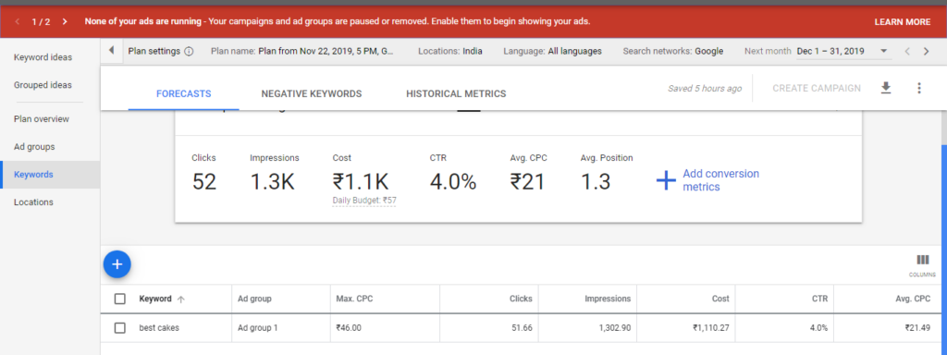
Task: Sort by Ad group column header
Action: (x=254, y=299)
